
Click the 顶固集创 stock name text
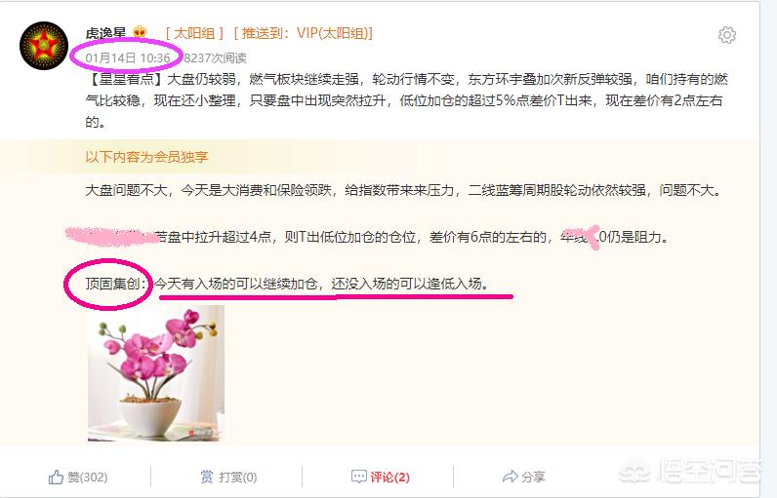coord(113,284)
